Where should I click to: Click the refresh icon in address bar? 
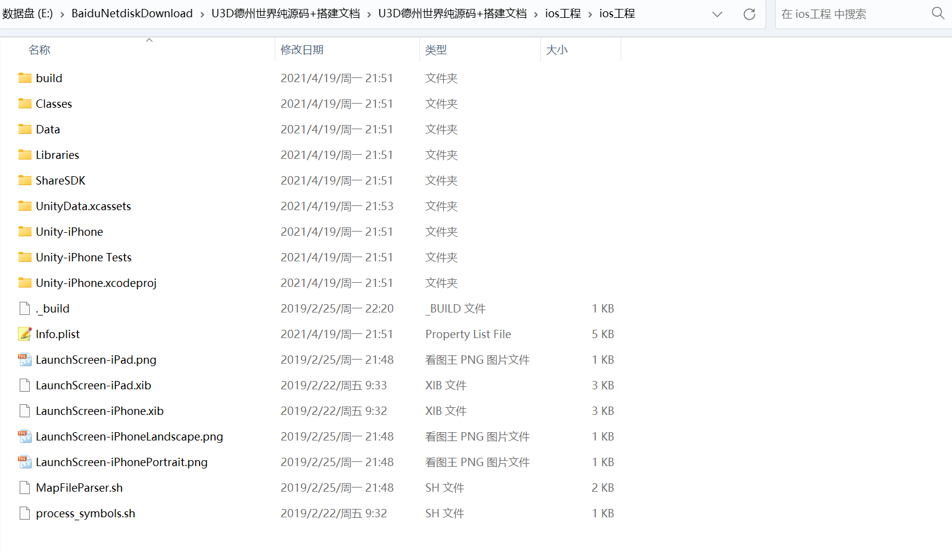[749, 14]
